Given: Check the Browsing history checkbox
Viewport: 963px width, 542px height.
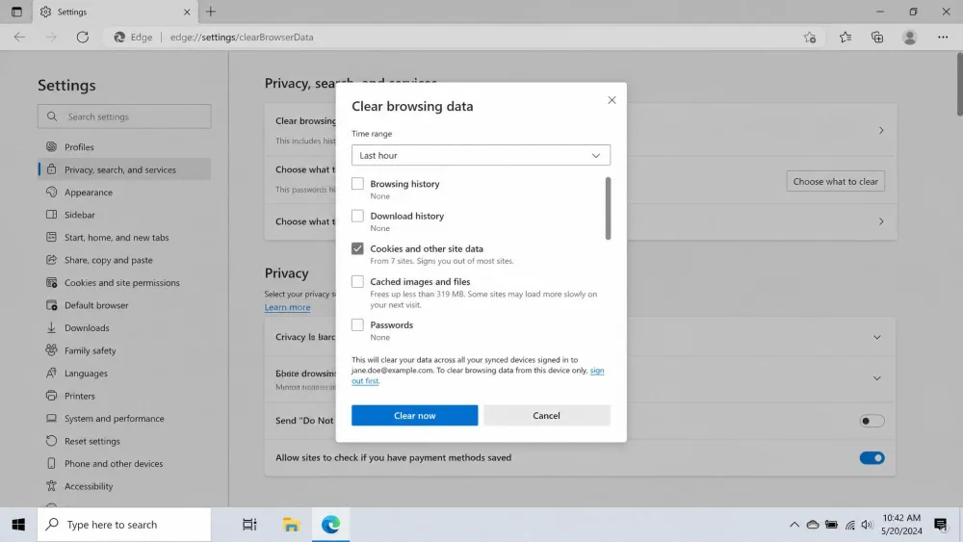Looking at the screenshot, I should 357,184.
